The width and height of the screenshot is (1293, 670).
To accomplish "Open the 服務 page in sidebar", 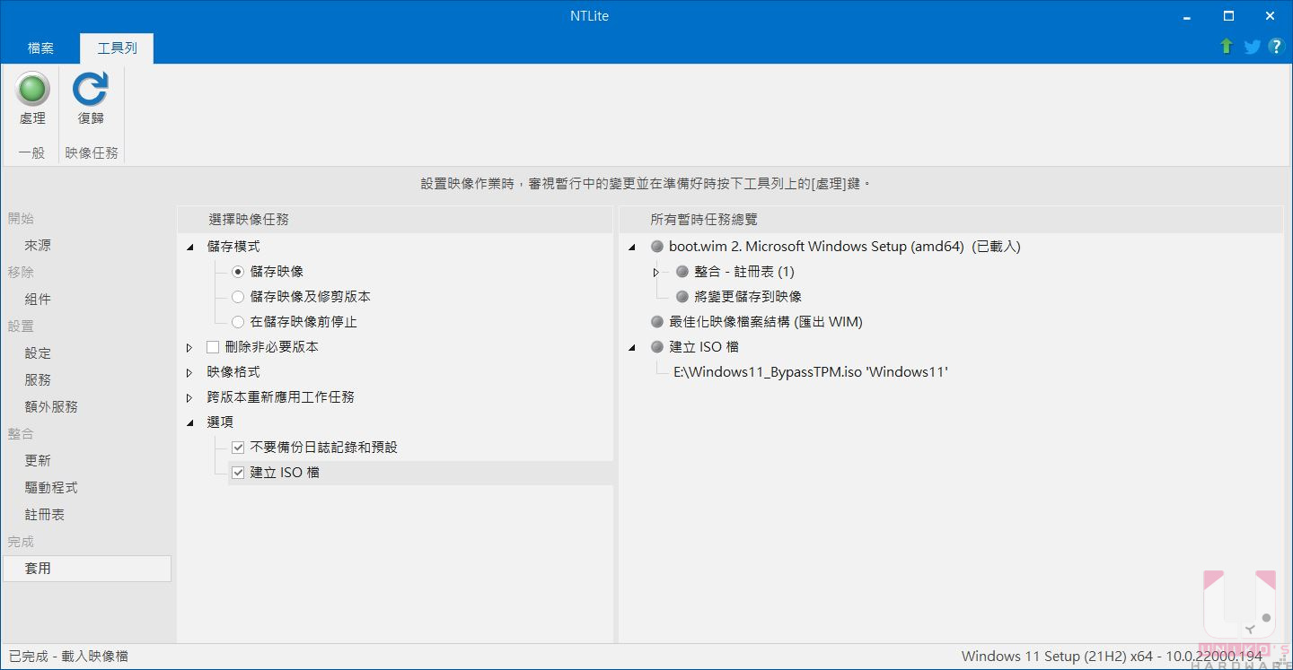I will (x=38, y=379).
